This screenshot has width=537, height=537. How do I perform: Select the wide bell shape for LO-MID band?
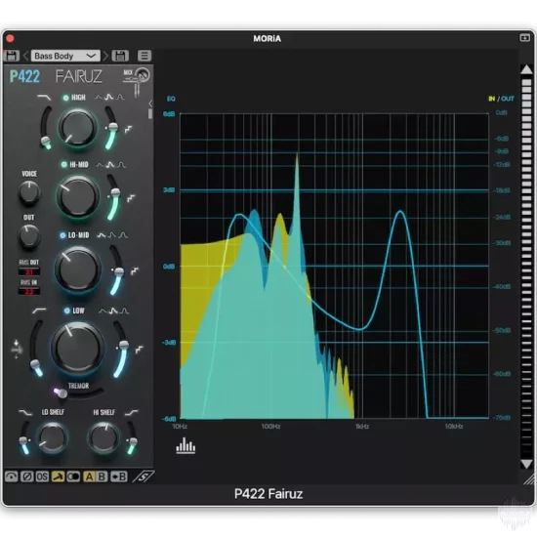[102, 235]
